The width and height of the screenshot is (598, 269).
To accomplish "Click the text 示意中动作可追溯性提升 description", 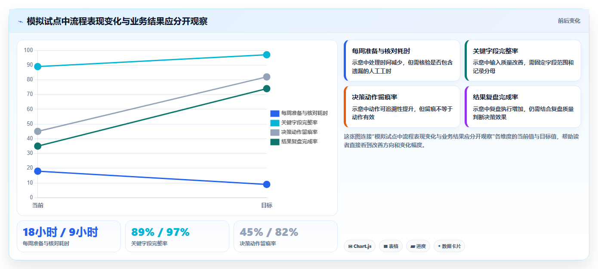I will point(402,113).
